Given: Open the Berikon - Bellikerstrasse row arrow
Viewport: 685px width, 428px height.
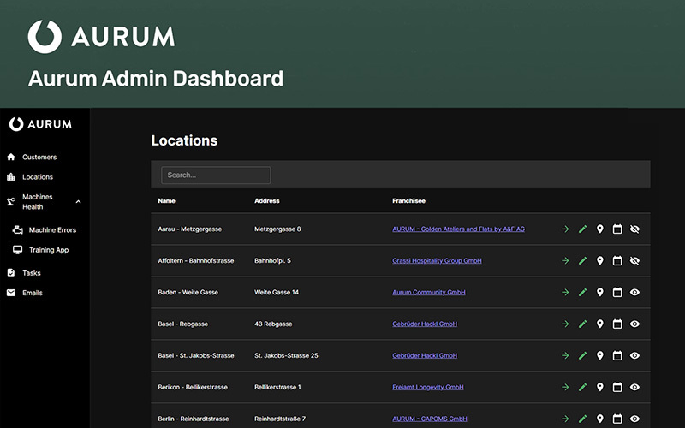Looking at the screenshot, I should point(565,387).
